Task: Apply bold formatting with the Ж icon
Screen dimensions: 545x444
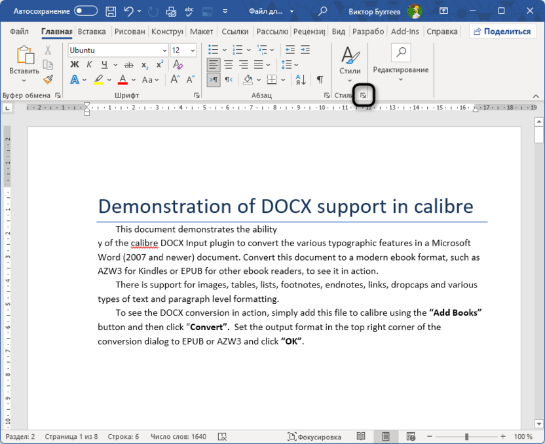Action: point(74,64)
